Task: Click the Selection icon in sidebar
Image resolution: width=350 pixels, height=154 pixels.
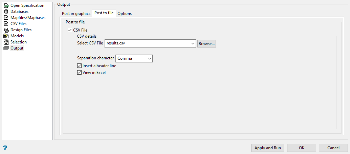Action: [x=6, y=42]
